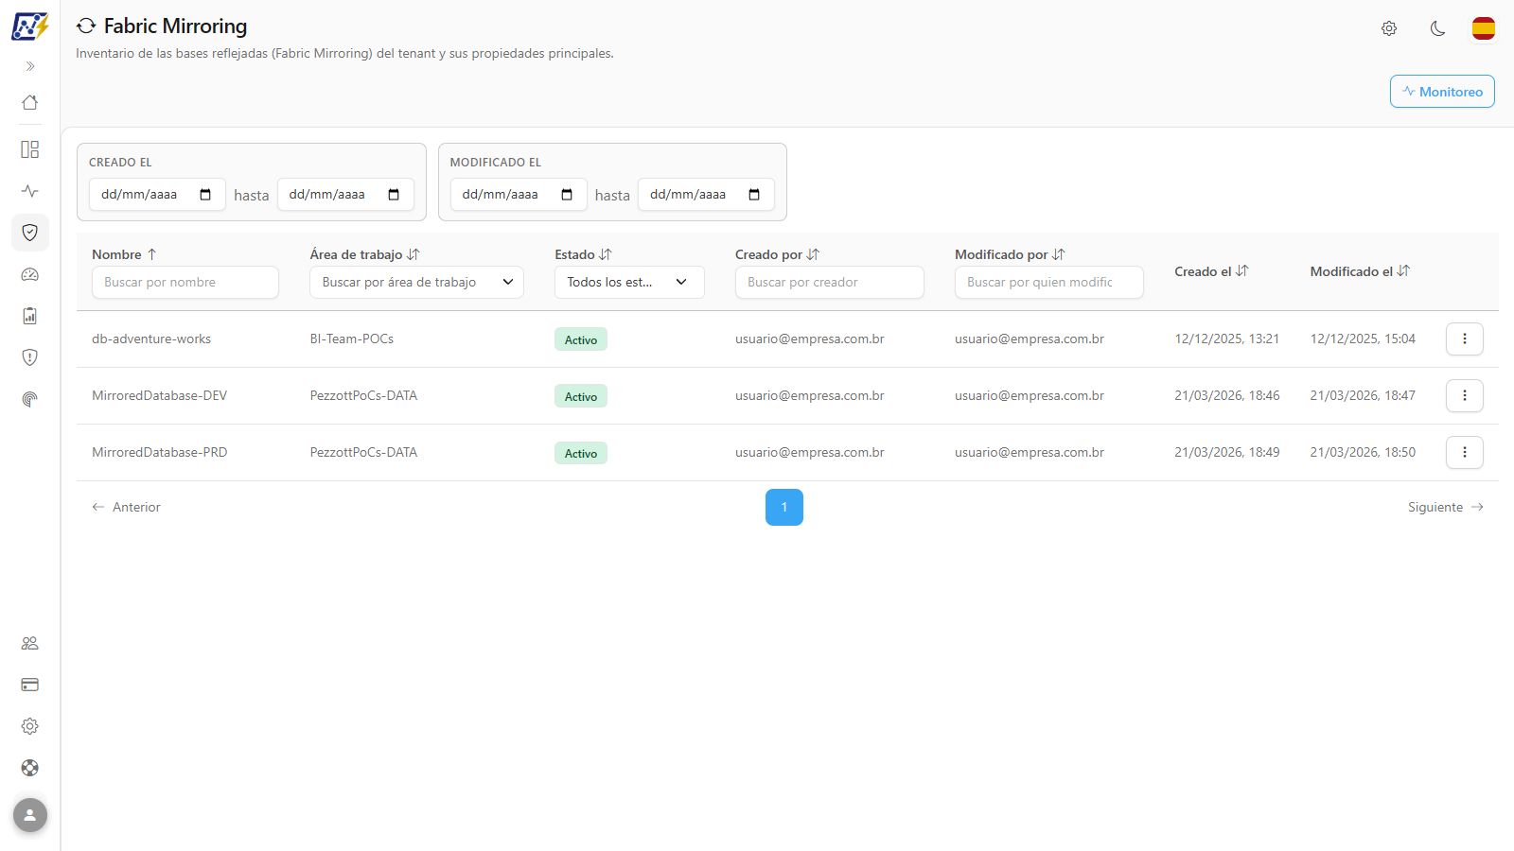Open the shield check sidebar icon
This screenshot has width=1514, height=851.
tap(30, 233)
